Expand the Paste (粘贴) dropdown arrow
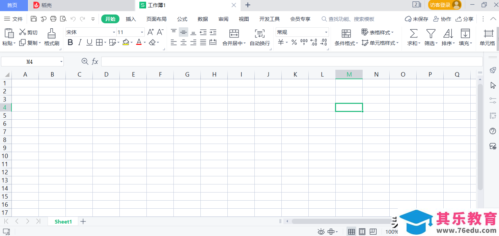This screenshot has height=236, width=499. click(14, 43)
